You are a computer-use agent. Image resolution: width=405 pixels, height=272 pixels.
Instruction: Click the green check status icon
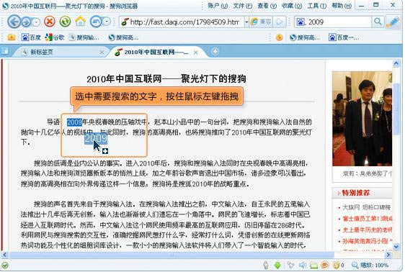pyautogui.click(x=5, y=265)
